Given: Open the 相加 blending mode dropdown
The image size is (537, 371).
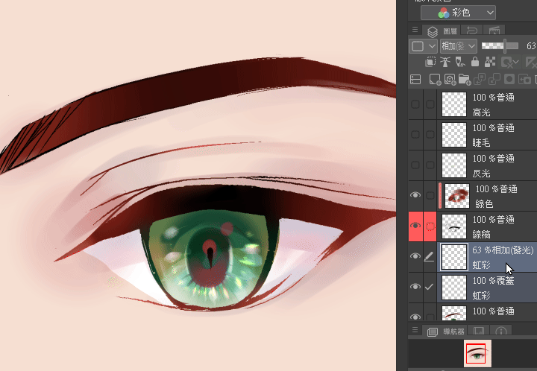Looking at the screenshot, I should coord(458,46).
